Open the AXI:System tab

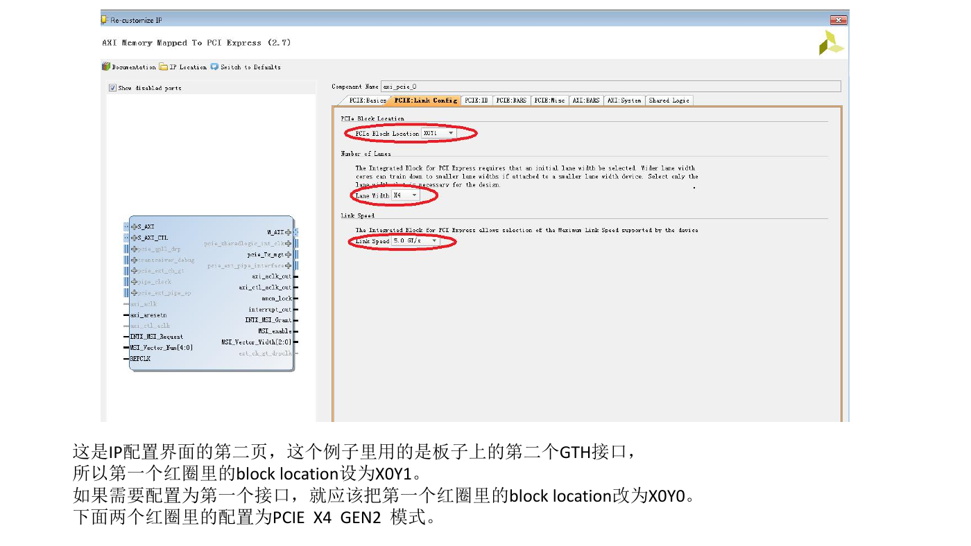tap(624, 100)
